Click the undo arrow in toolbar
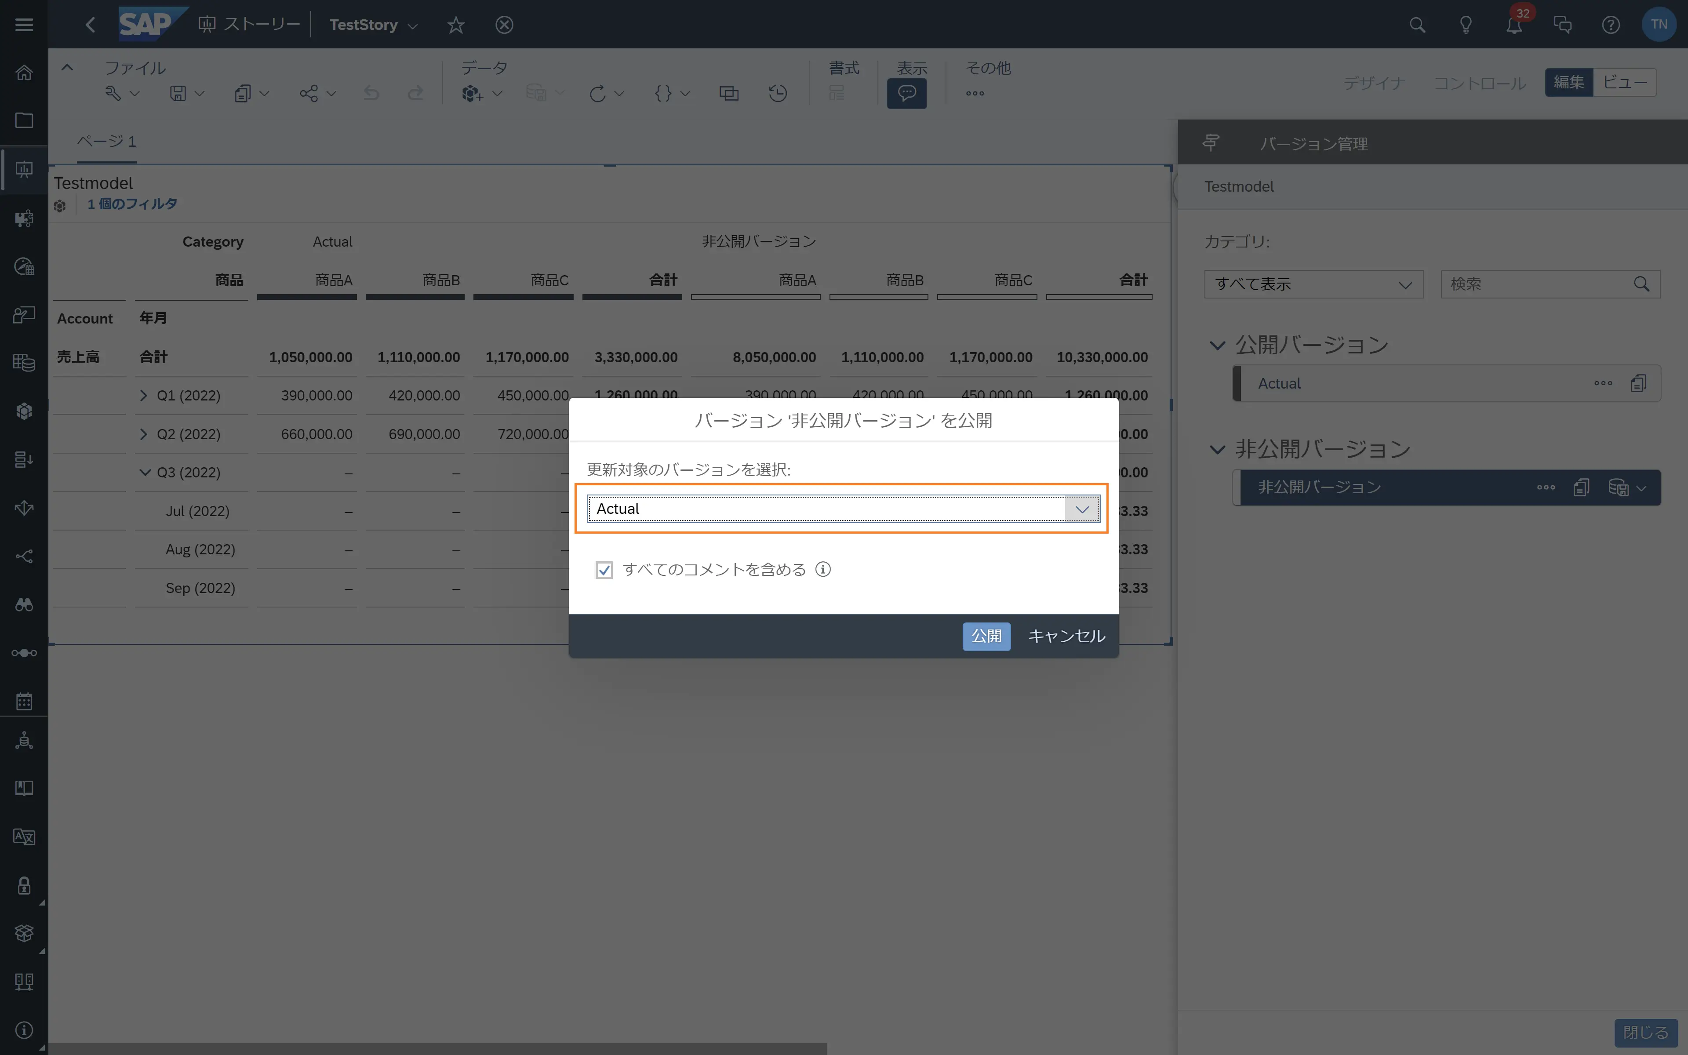 (372, 94)
